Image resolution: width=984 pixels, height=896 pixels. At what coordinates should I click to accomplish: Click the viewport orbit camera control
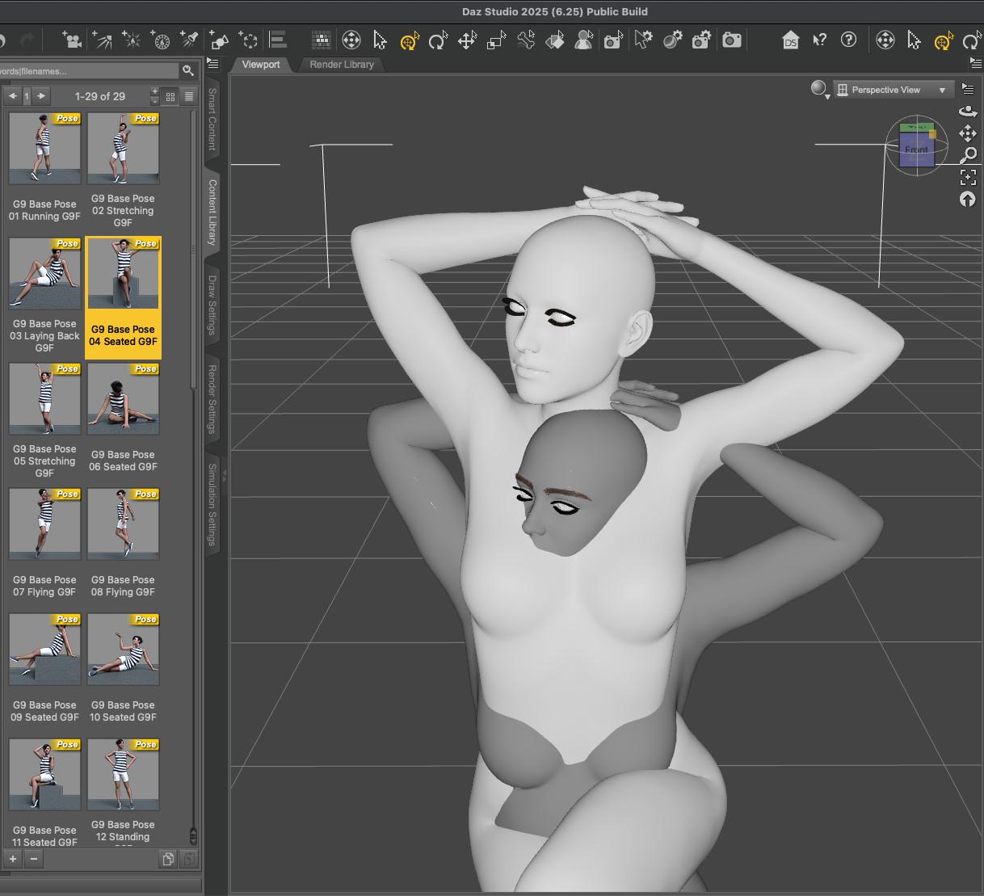(967, 111)
